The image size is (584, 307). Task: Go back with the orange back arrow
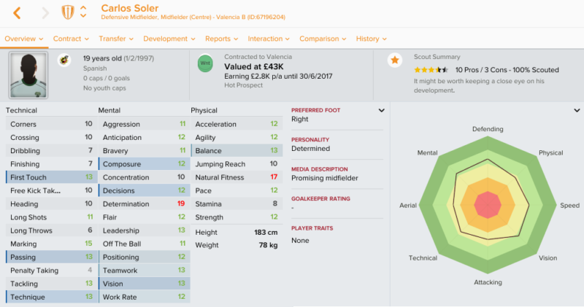[17, 13]
